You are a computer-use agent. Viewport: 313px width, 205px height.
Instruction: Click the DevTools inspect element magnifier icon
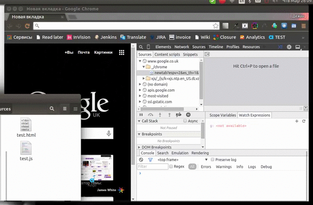(140, 47)
